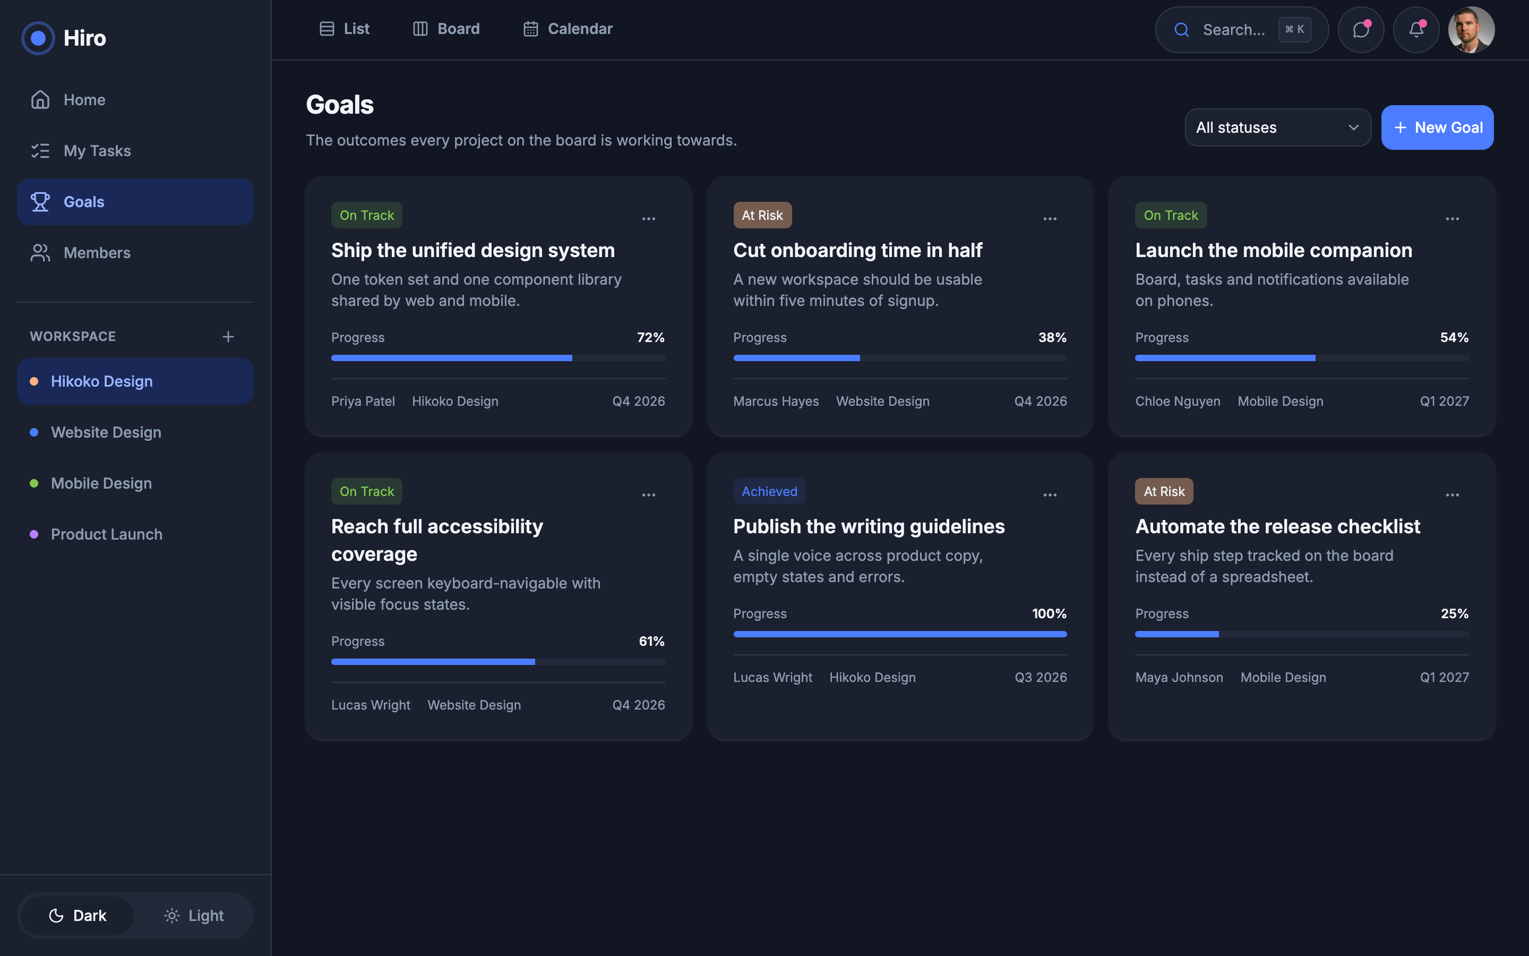Focus the Search input field
1529x956 pixels.
tap(1242, 30)
